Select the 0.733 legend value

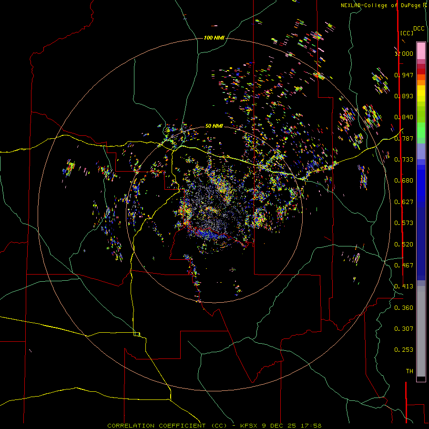coord(404,160)
